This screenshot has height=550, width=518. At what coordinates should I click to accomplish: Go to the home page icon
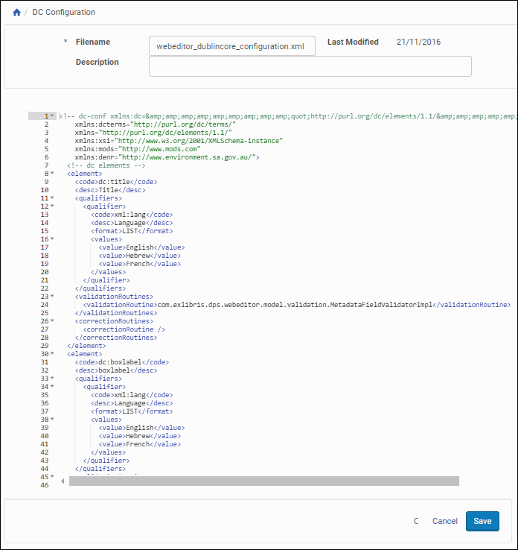click(16, 13)
